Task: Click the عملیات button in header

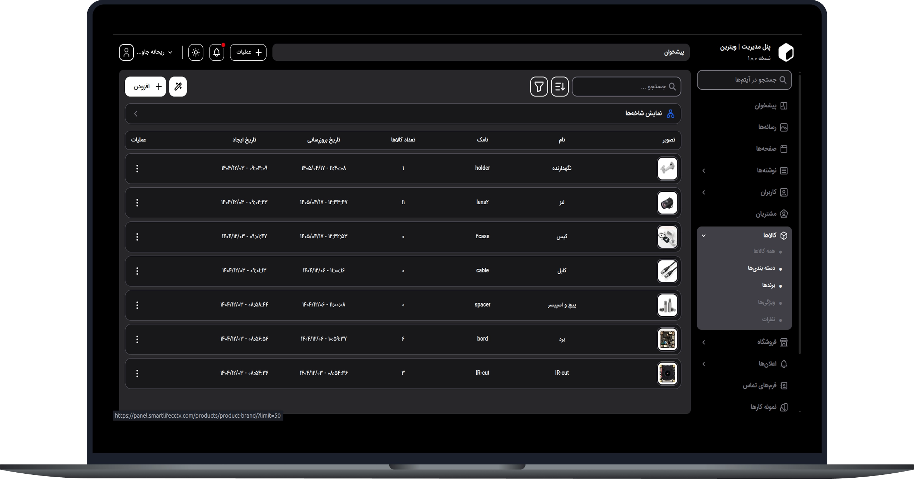Action: pyautogui.click(x=248, y=52)
